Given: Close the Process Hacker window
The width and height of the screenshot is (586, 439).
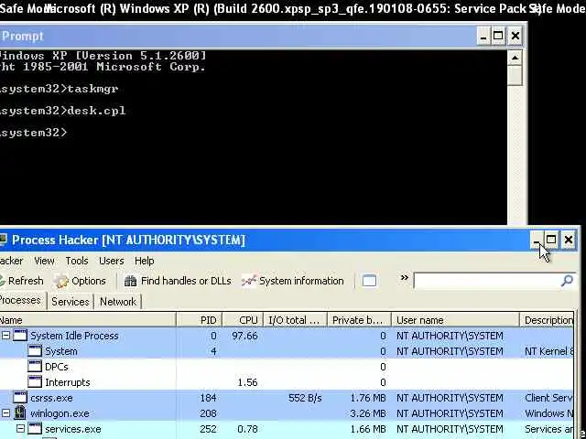Looking at the screenshot, I should 569,240.
